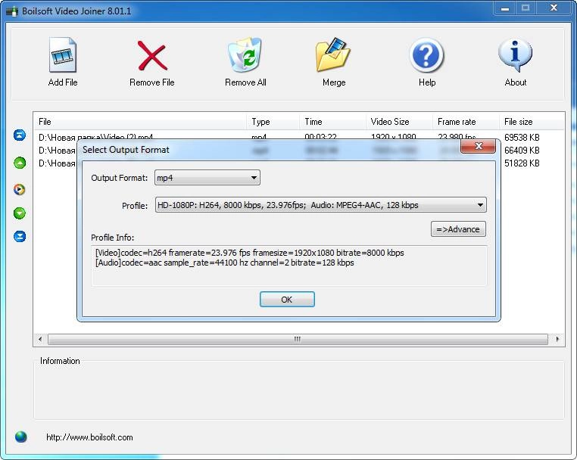Select the 51828 KB file size cell

(x=522, y=163)
